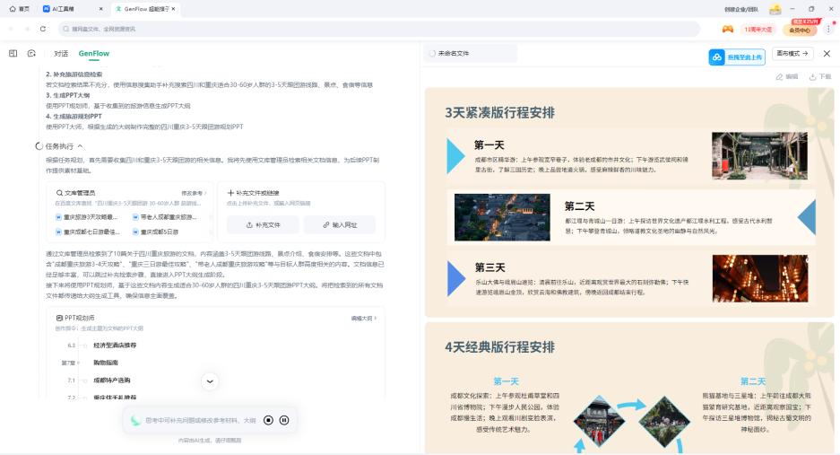Open the 首页 home tab
This screenshot has height=455, width=840.
tap(20, 9)
